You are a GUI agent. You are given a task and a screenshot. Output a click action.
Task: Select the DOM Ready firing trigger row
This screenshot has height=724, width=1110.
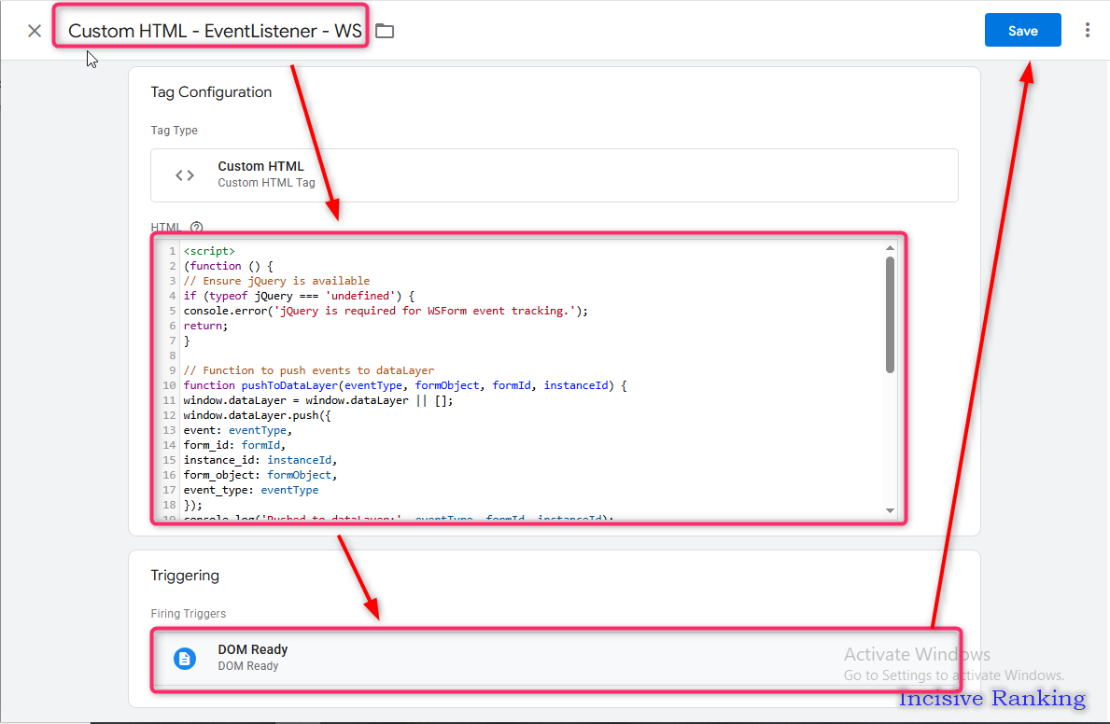pos(556,658)
